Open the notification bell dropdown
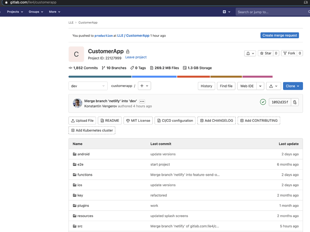Image resolution: width=310 pixels, height=232 pixels. 250,53
